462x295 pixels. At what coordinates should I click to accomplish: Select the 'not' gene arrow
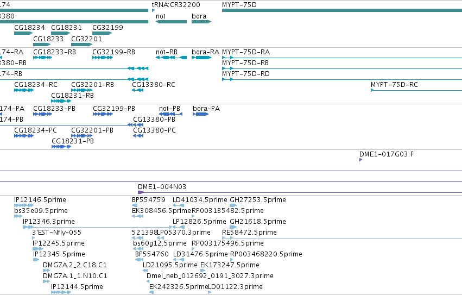171,22
